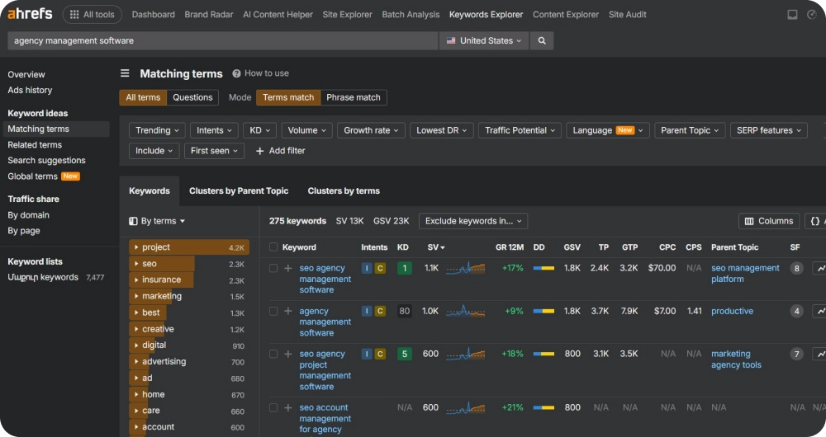Go to Dashboard in top navigation
Viewport: 826px width, 437px height.
click(154, 15)
